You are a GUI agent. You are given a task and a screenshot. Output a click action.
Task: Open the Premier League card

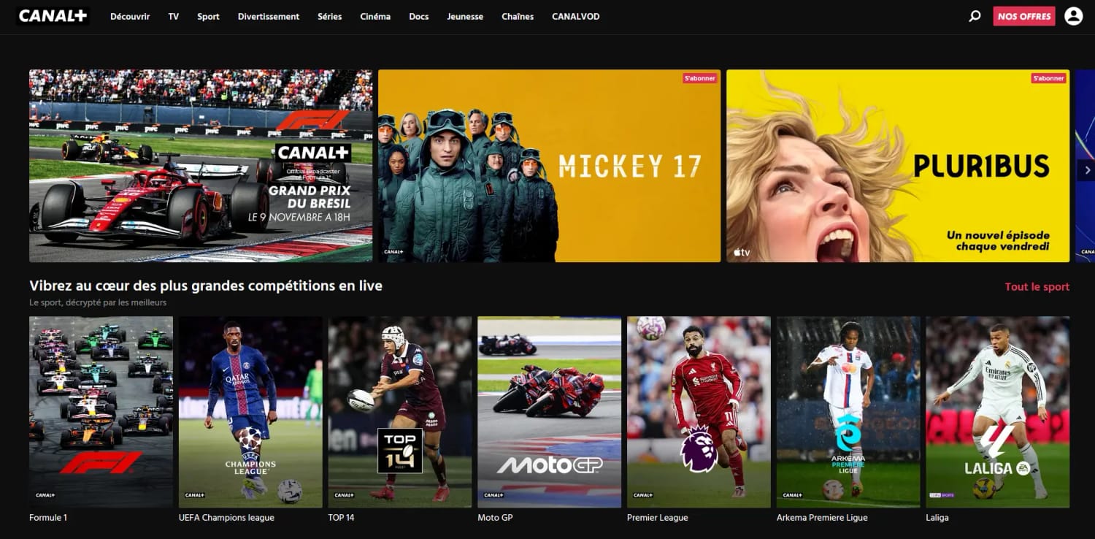(x=698, y=411)
